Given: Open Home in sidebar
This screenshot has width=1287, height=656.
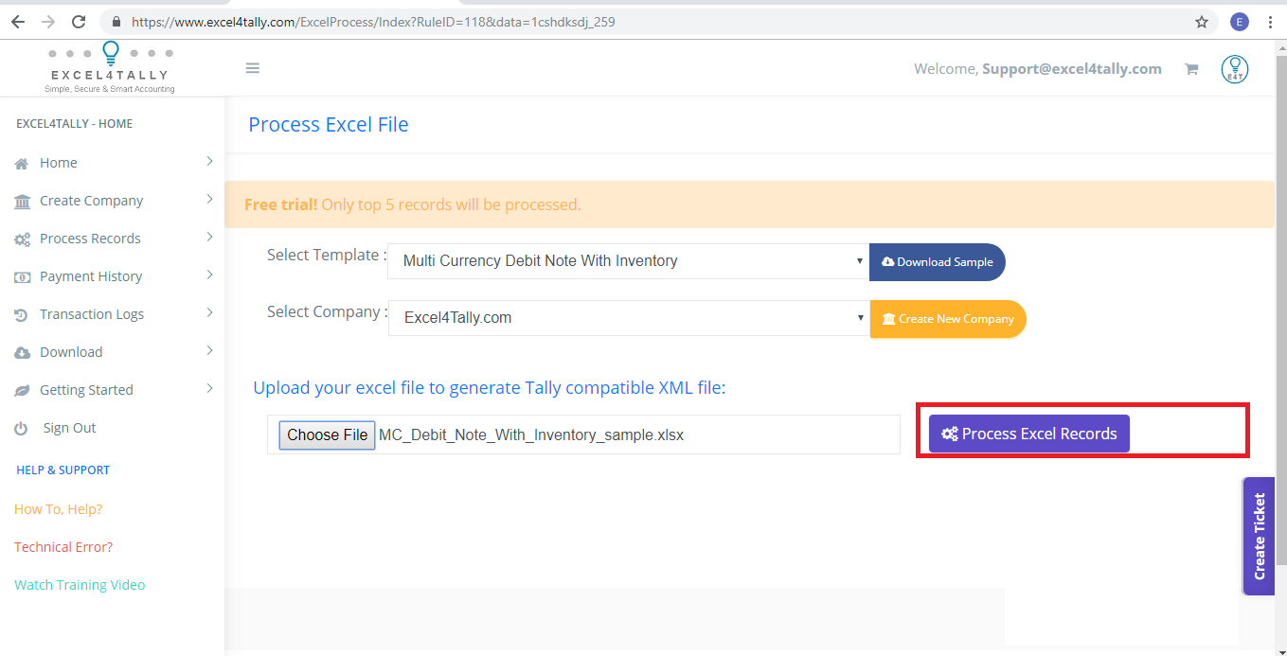Looking at the screenshot, I should pyautogui.click(x=59, y=163).
